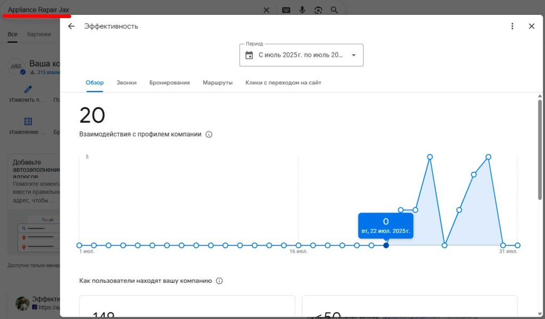Image resolution: width=545 pixels, height=319 pixels.
Task: Click the calendar icon in Период field
Action: pos(249,55)
